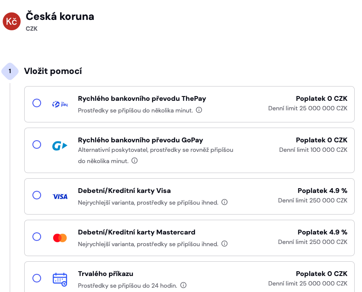The height and width of the screenshot is (292, 362).
Task: Open info icon after 'do několika minut' GoPay
Action: 135,160
